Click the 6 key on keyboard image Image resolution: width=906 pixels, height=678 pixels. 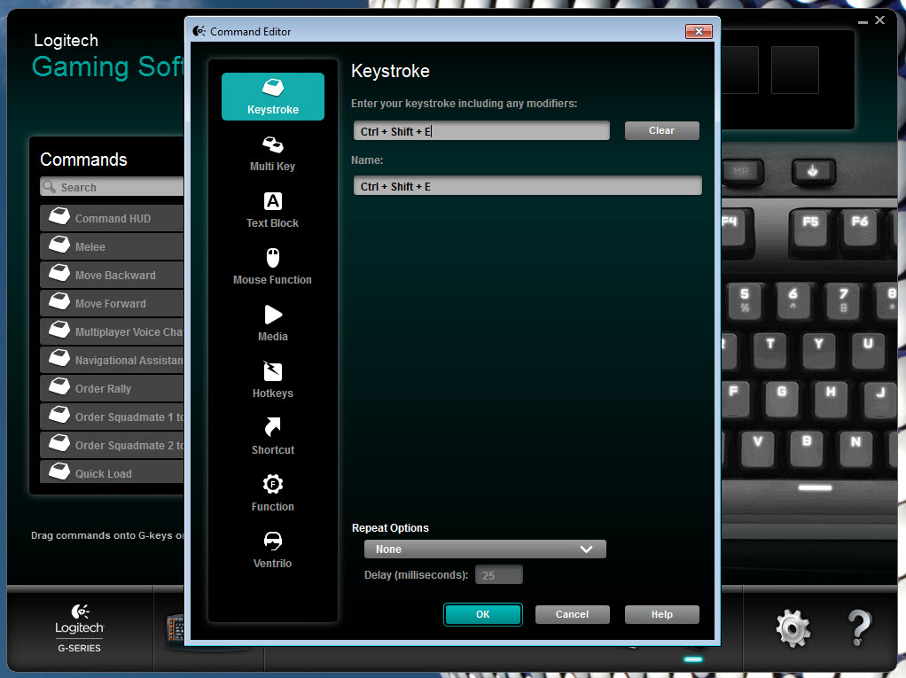click(793, 300)
